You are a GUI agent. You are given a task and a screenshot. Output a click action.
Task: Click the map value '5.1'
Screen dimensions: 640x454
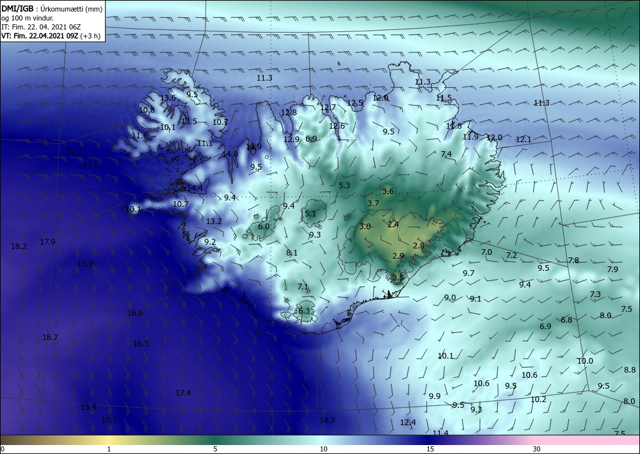(x=310, y=213)
